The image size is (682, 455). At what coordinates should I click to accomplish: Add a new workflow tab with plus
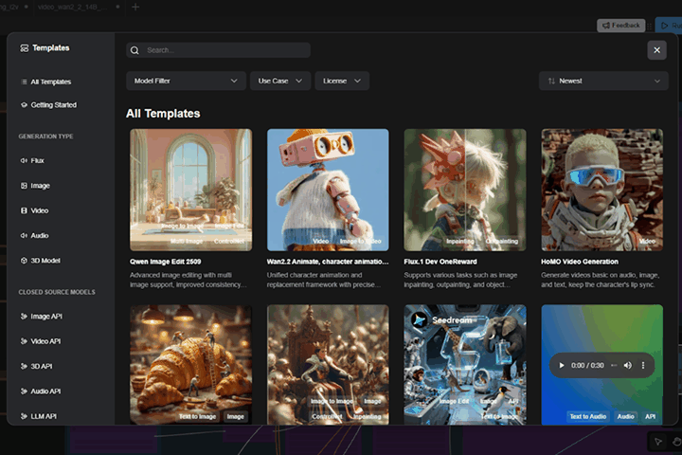[135, 7]
